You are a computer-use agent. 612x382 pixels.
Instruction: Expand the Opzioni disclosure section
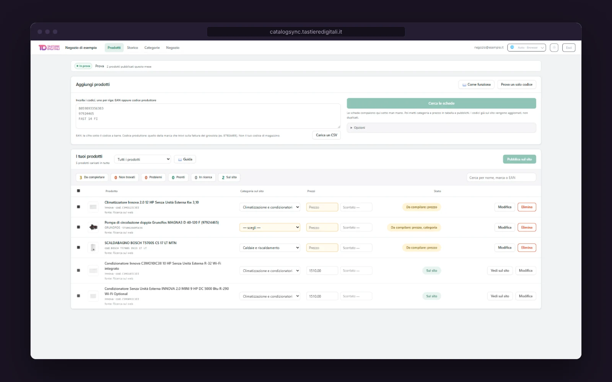pos(441,128)
